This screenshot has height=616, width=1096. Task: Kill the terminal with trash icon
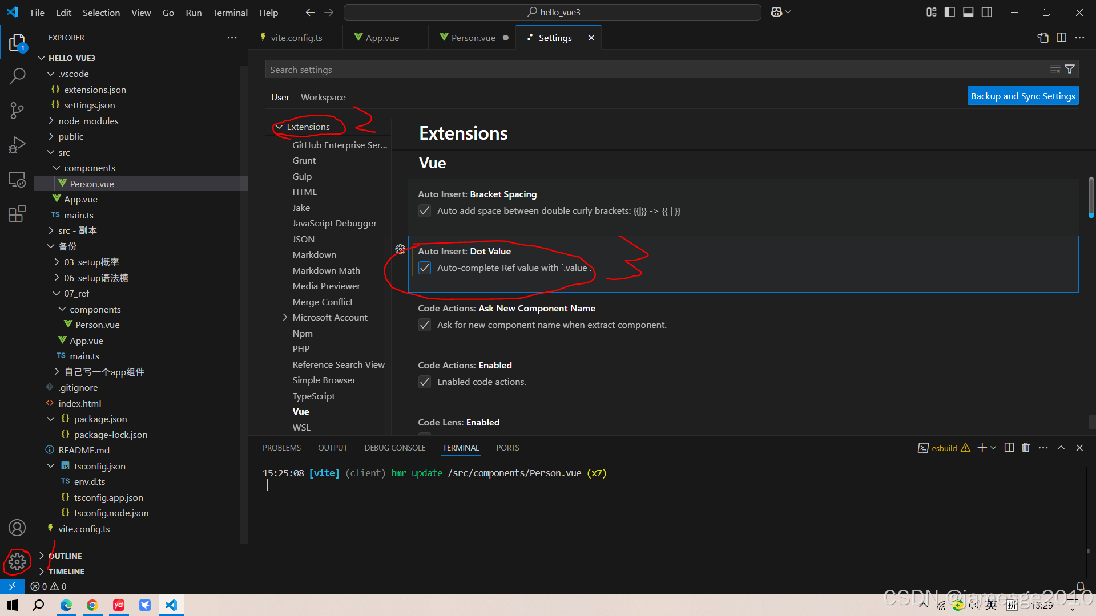click(x=1026, y=448)
